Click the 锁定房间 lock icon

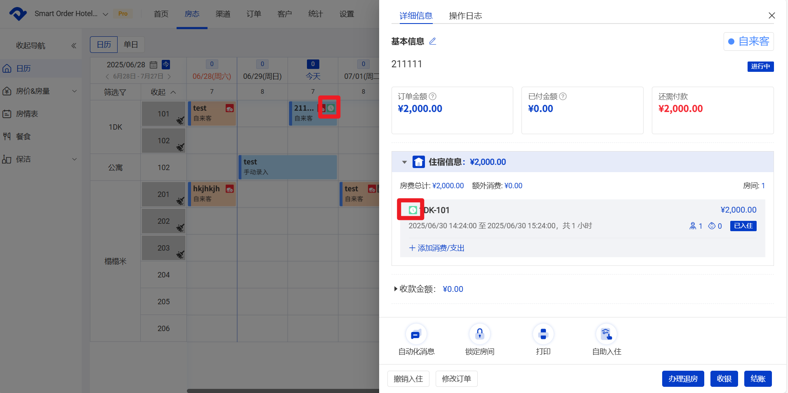[x=479, y=334]
